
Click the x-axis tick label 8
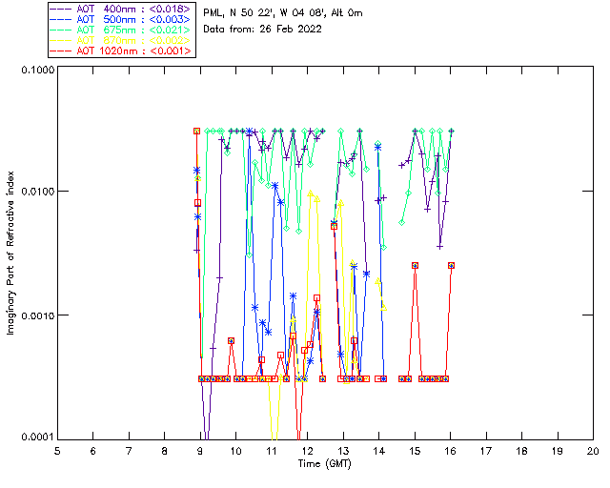165,451
